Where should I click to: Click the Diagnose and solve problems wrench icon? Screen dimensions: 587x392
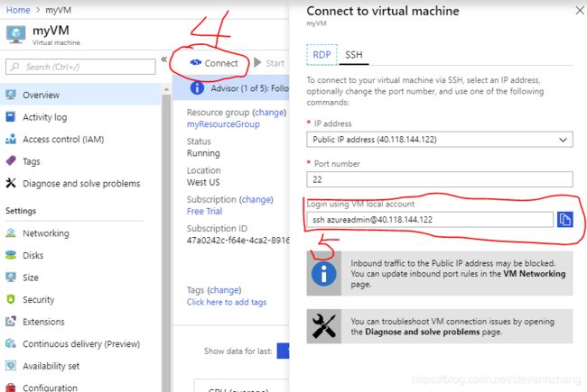pyautogui.click(x=11, y=183)
